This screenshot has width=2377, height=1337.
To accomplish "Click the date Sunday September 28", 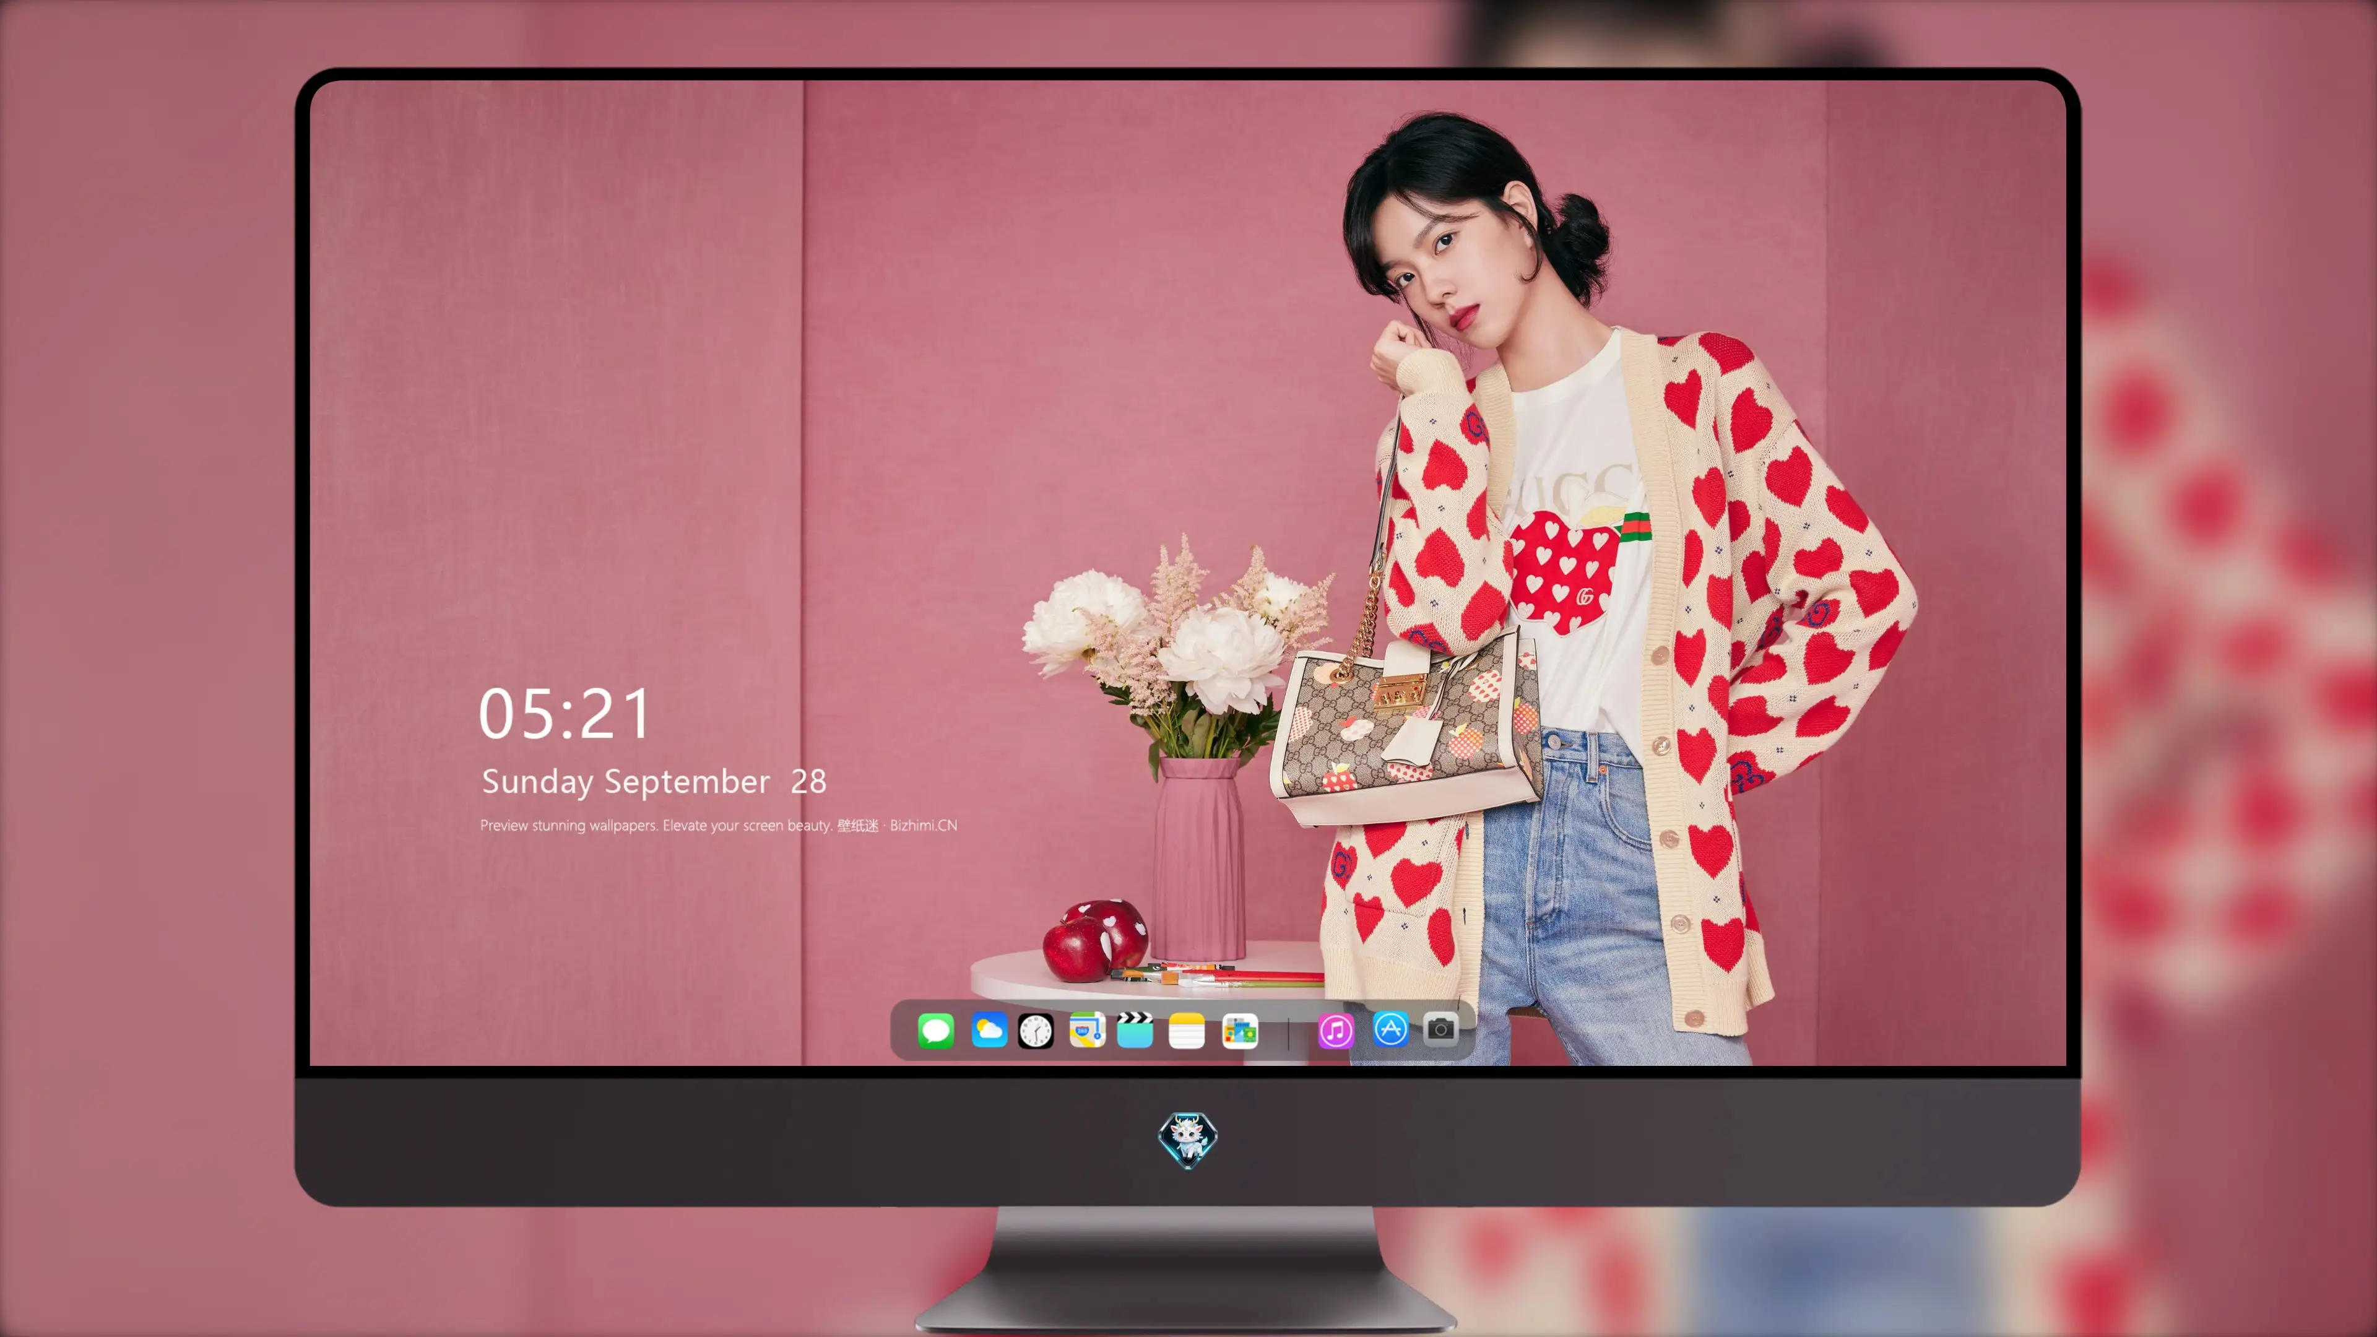I will (x=654, y=782).
